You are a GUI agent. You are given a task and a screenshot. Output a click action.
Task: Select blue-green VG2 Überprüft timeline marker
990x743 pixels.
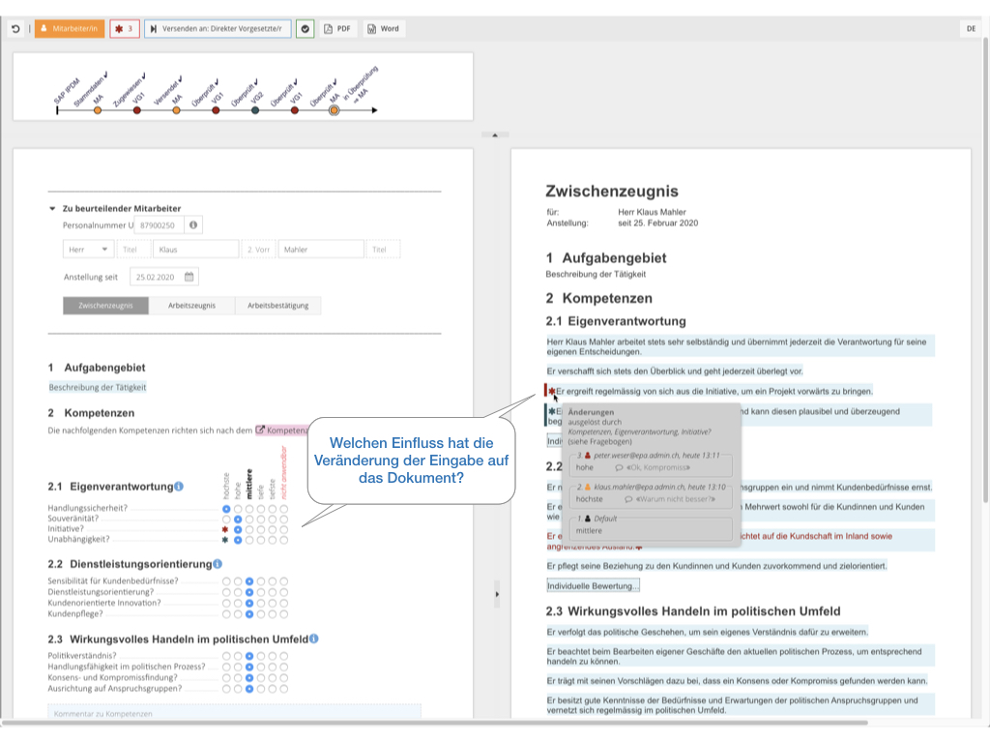click(255, 110)
